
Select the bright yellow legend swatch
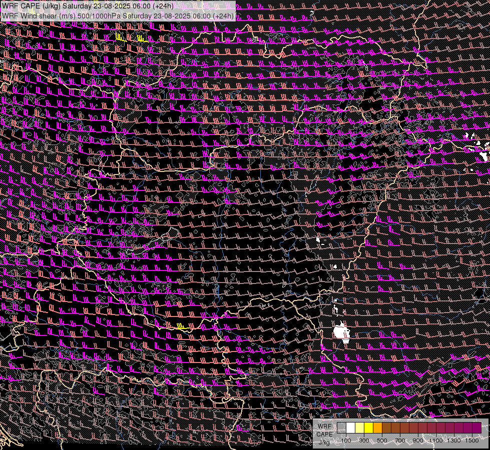(369, 427)
